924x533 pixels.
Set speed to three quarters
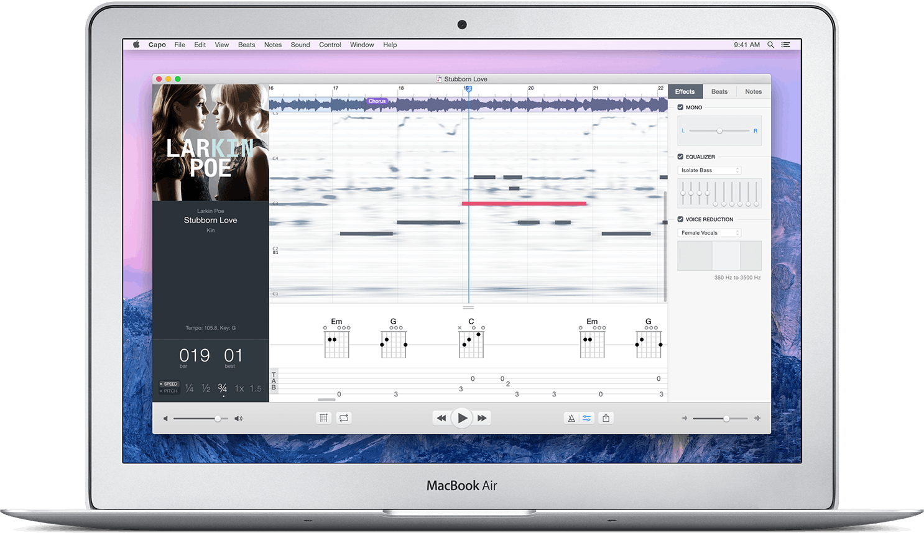click(223, 388)
